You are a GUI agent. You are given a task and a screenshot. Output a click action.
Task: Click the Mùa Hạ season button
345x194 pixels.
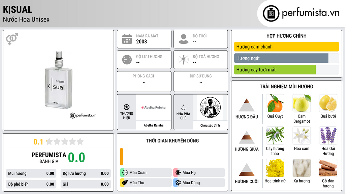pyautogui.click(x=199, y=173)
